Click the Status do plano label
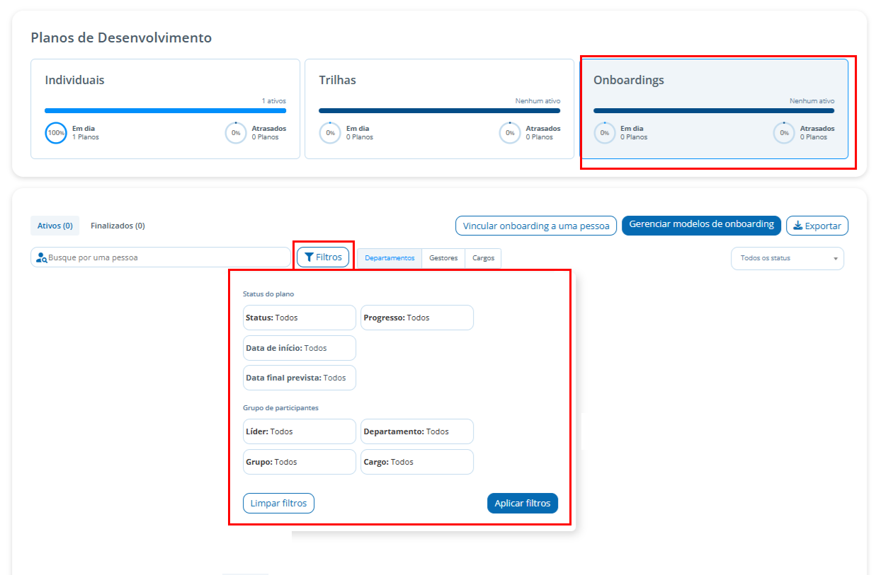Image resolution: width=876 pixels, height=575 pixels. 268,294
